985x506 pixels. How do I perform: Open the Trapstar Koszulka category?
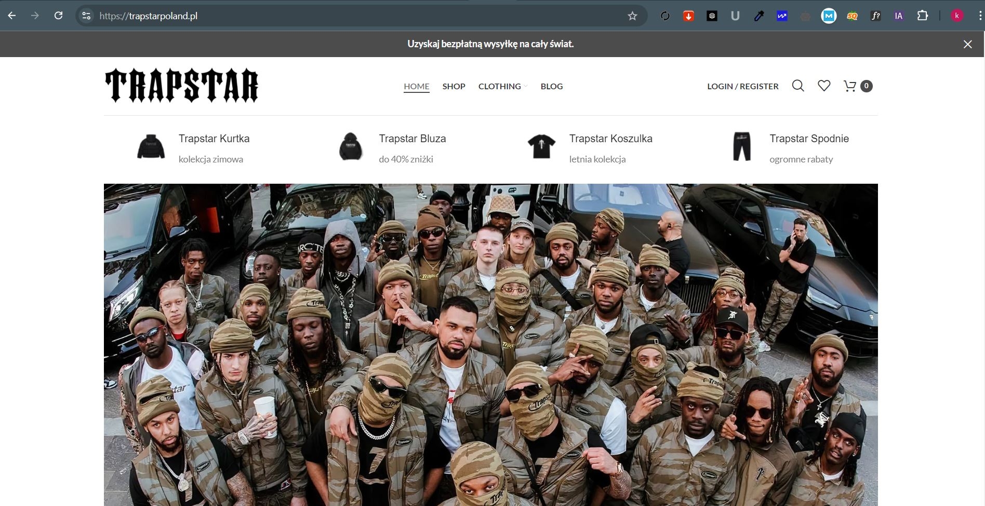(610, 139)
